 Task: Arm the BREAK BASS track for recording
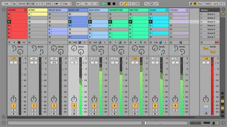[x=54, y=114]
